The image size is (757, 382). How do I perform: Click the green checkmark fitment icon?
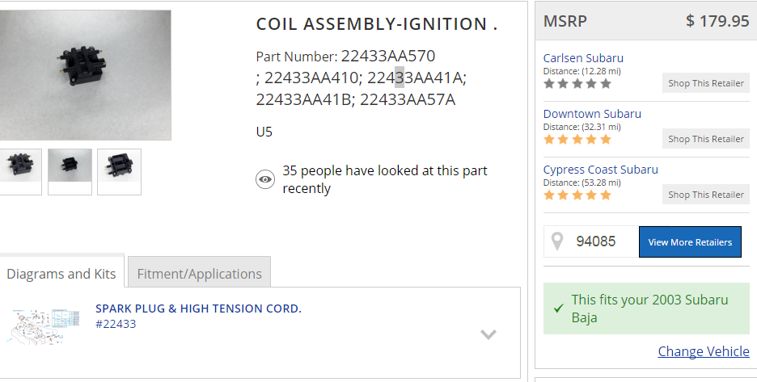(x=558, y=309)
